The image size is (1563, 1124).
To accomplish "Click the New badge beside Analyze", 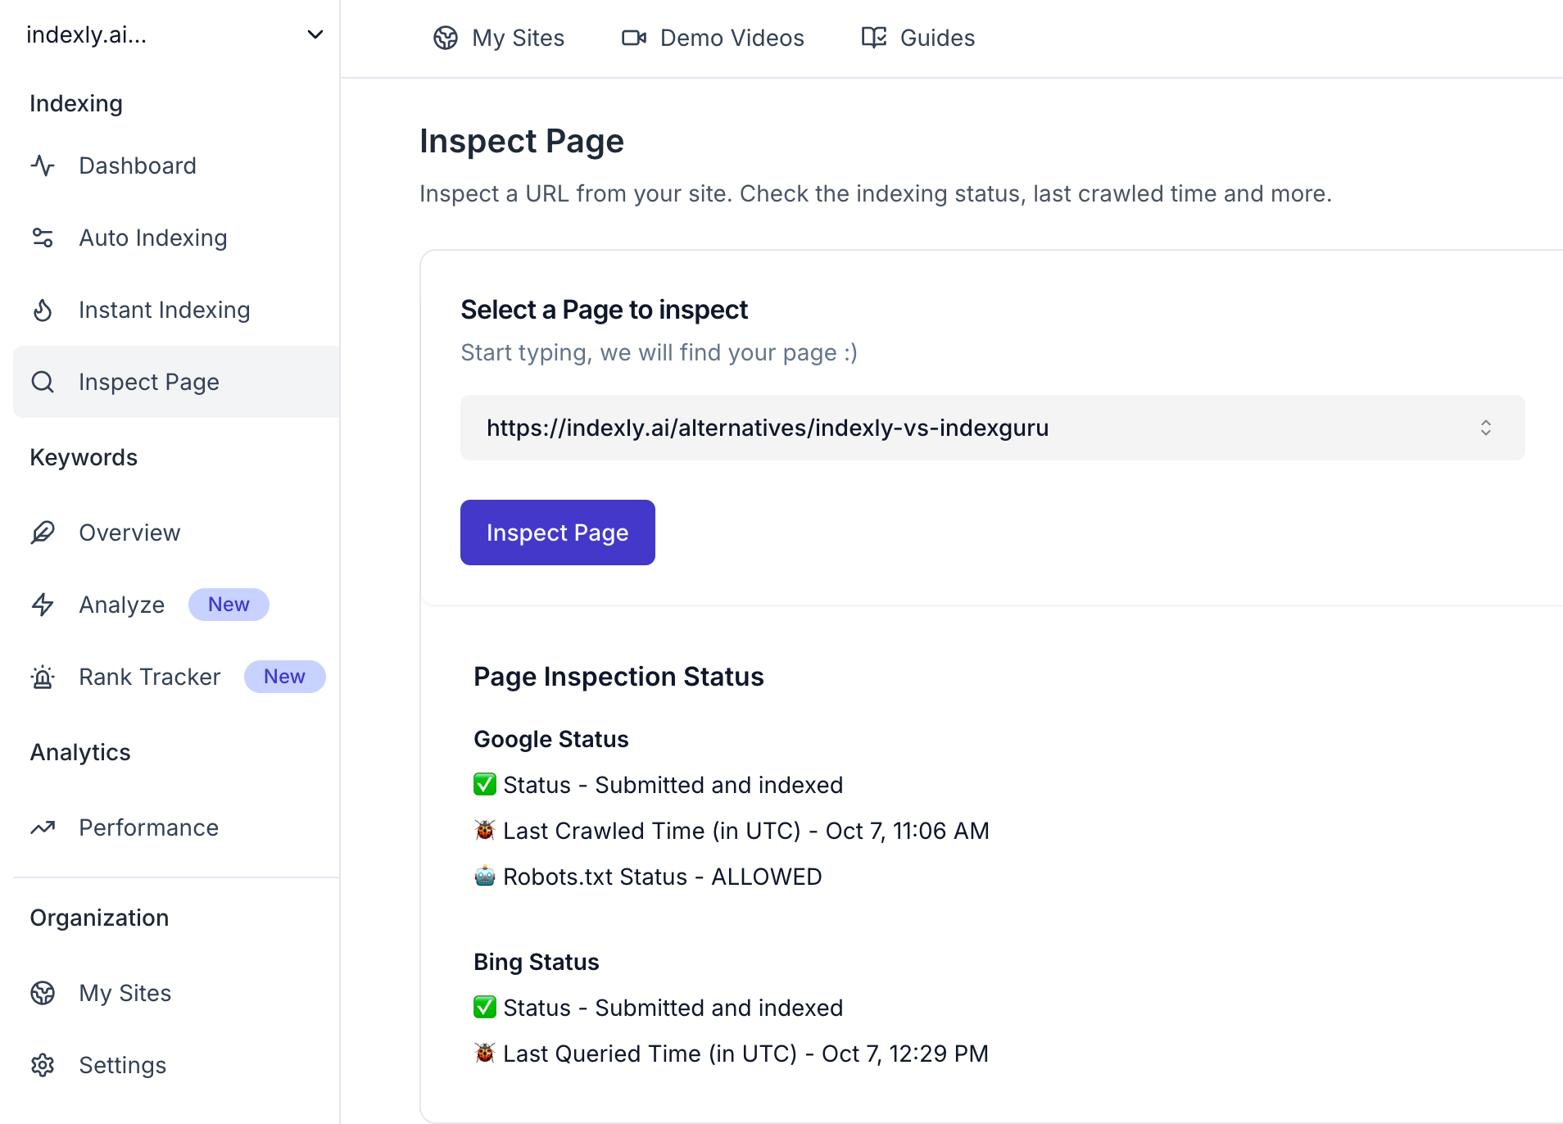I will tap(229, 605).
